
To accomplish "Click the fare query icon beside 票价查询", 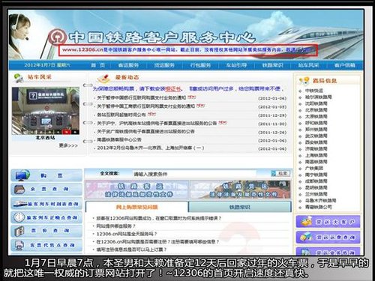I will pyautogui.click(x=19, y=231).
